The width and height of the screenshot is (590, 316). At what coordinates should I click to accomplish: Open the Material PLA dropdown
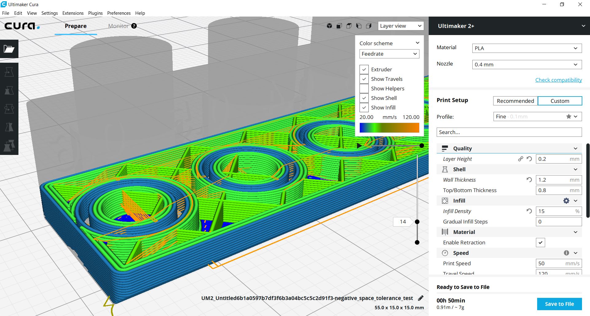pos(527,48)
